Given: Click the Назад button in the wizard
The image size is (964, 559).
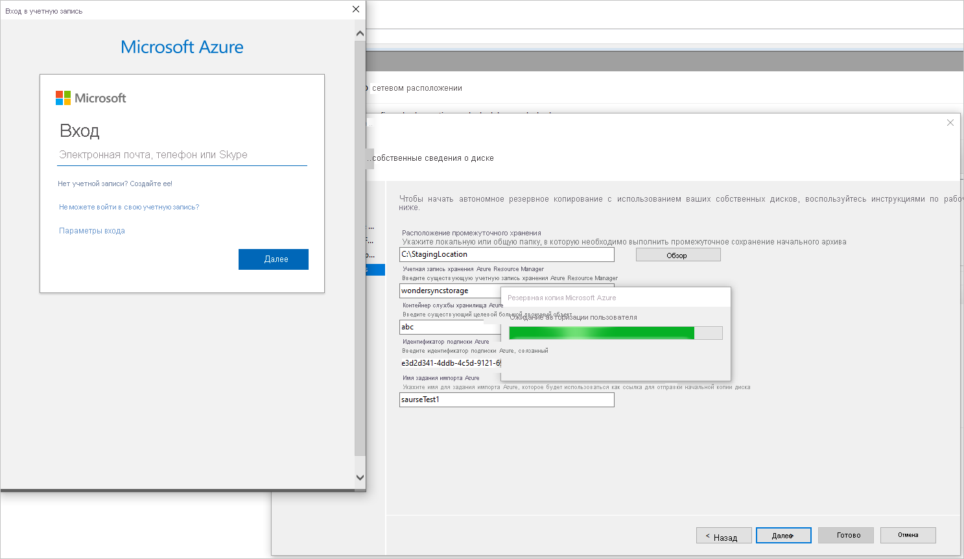Looking at the screenshot, I should click(x=723, y=536).
